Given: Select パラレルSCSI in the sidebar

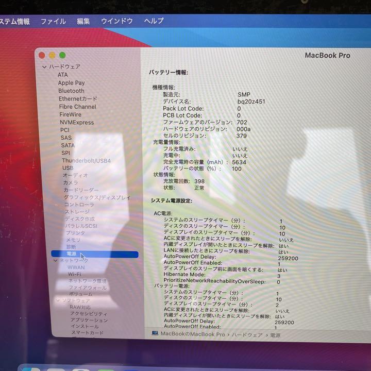Looking at the screenshot, I should point(81,226).
